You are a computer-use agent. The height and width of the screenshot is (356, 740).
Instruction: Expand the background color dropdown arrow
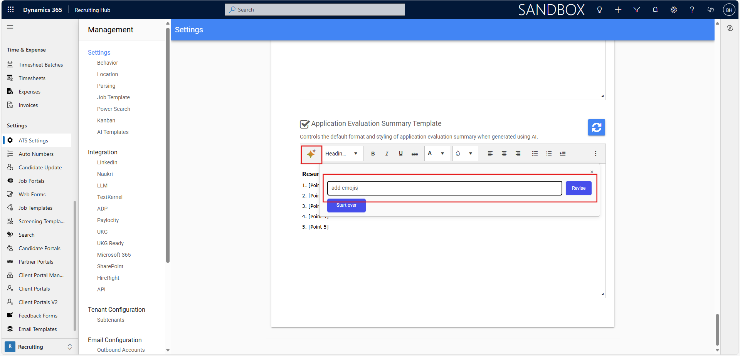pos(471,154)
